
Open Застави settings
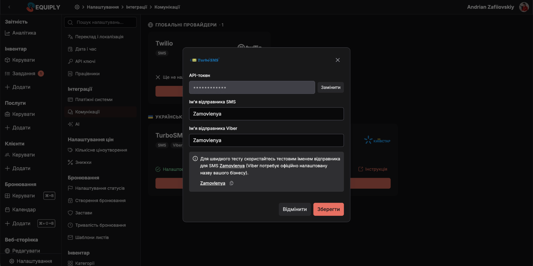(80, 213)
